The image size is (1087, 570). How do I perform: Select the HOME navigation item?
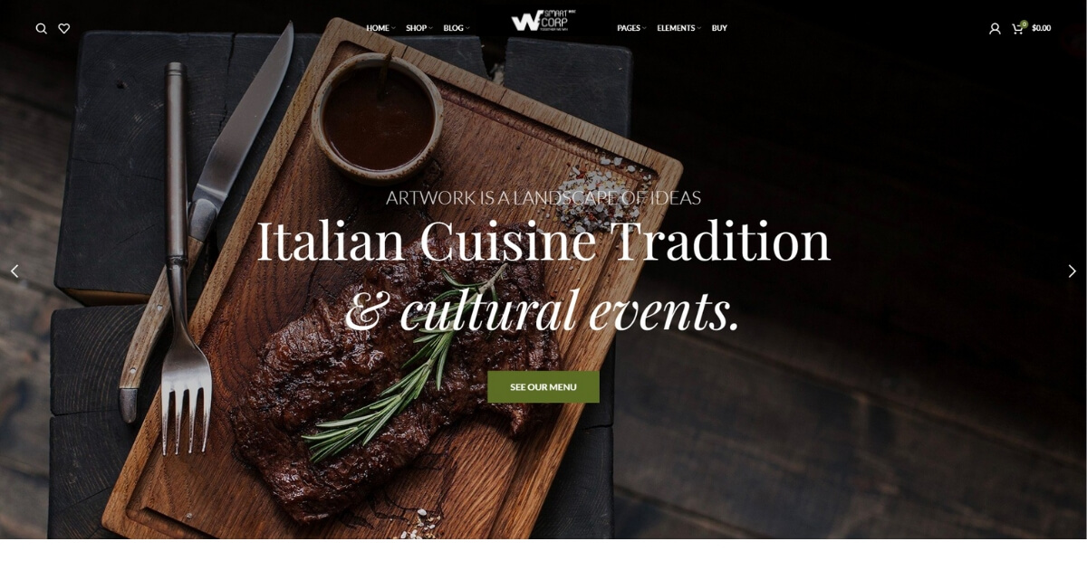tap(378, 28)
